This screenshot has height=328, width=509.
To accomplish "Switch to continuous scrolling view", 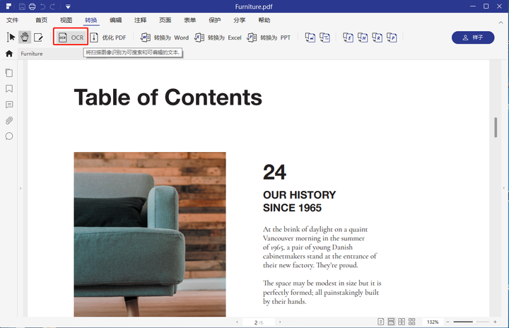I will click(391, 322).
